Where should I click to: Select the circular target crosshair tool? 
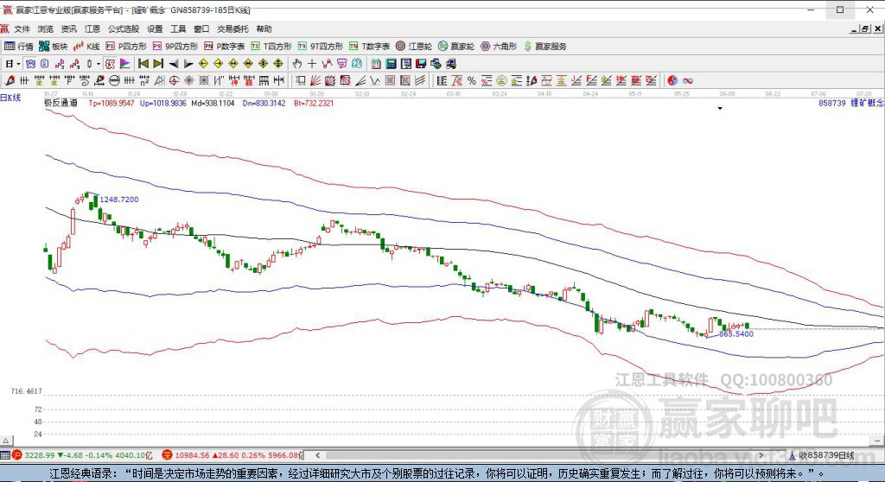(x=175, y=80)
